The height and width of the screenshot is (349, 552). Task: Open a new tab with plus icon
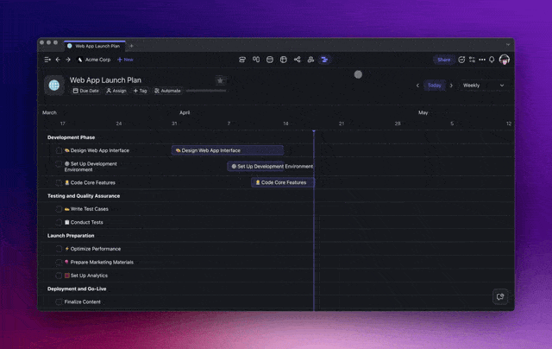click(x=131, y=46)
